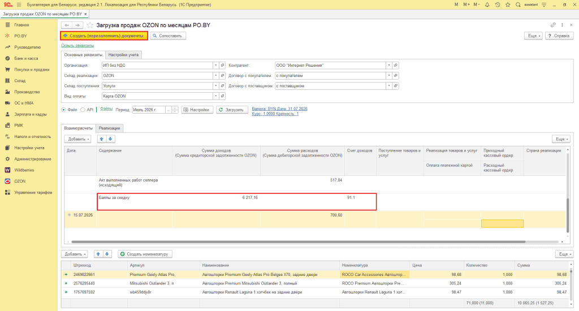Open the Добавить dropdown above the Взаиморасчеты table
The width and height of the screenshot is (579, 311).
pos(77,139)
